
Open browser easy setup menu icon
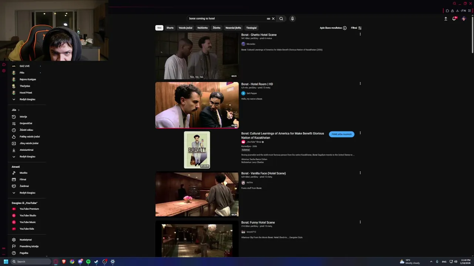click(470, 11)
